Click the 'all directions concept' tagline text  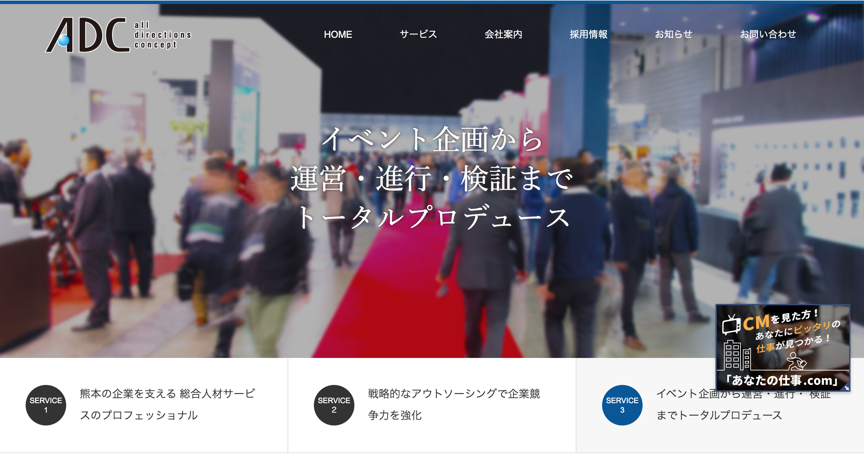[162, 35]
